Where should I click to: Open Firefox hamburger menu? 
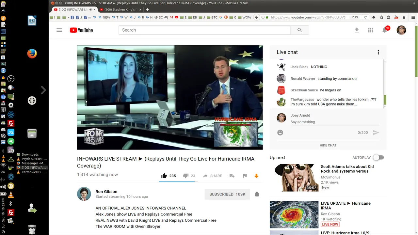coord(413,17)
